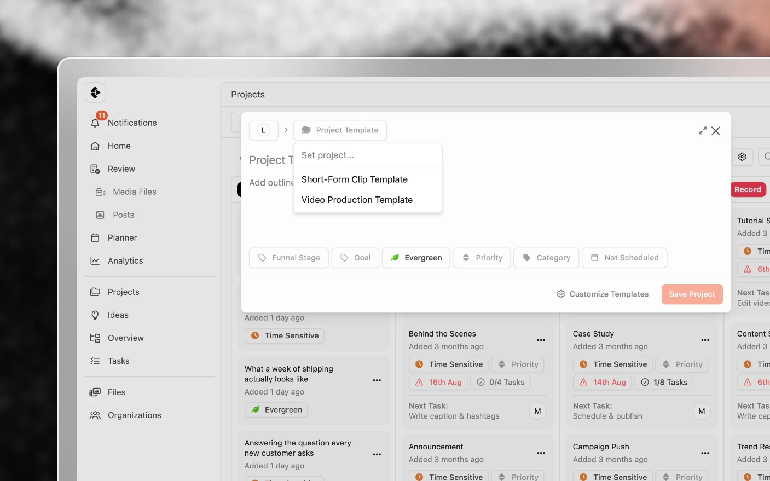Open the board settings gear icon
The width and height of the screenshot is (770, 481).
(x=742, y=157)
